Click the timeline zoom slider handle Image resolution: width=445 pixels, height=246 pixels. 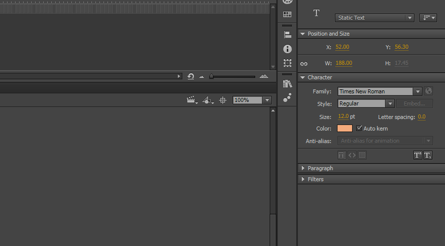pos(211,76)
